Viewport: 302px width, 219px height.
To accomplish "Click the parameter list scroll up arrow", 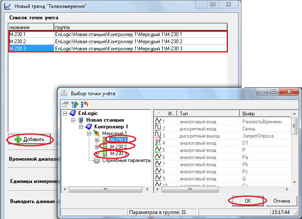I will coord(294,114).
